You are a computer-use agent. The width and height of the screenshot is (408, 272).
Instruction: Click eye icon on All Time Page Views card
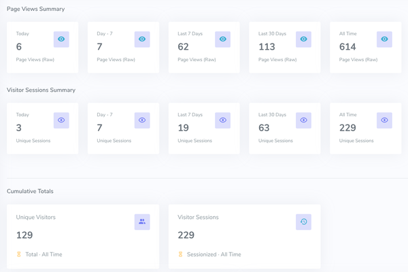tap(384, 39)
